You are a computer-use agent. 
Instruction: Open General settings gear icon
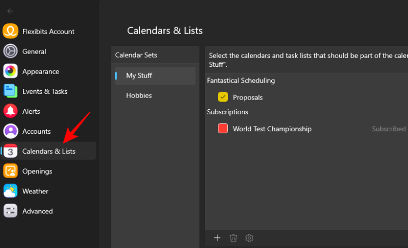click(x=11, y=52)
